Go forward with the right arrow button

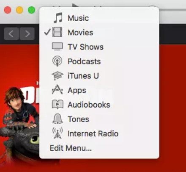pyautogui.click(x=27, y=34)
